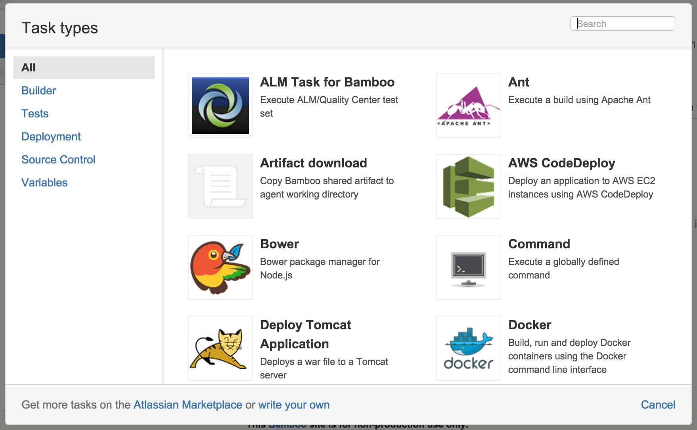
Task: Choose the Ant task title
Action: pos(519,82)
